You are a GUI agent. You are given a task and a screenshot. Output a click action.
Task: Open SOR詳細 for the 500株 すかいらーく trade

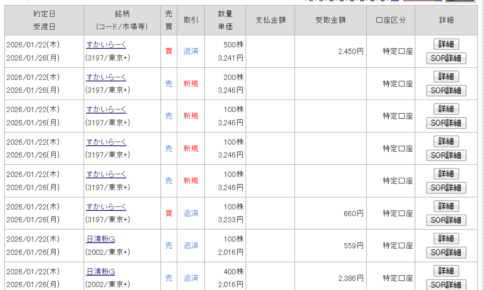(x=446, y=58)
